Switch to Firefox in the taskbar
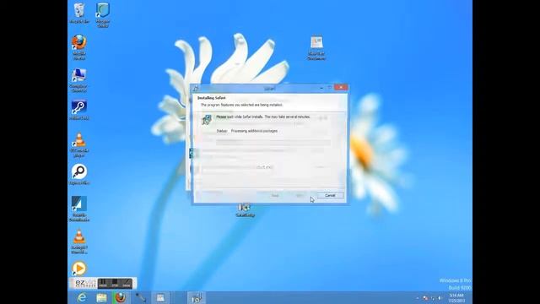 121,298
